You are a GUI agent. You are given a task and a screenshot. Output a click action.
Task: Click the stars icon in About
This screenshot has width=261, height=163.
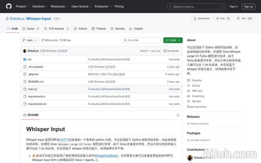click(x=189, y=91)
